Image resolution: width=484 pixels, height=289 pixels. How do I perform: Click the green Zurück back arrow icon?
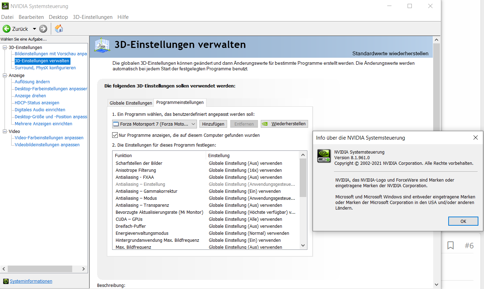coord(6,29)
